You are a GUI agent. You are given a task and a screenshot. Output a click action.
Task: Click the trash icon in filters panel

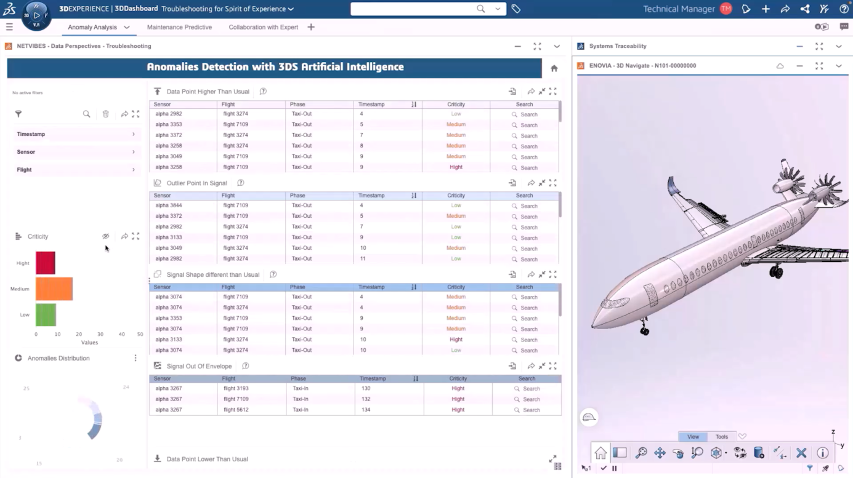[x=106, y=114]
